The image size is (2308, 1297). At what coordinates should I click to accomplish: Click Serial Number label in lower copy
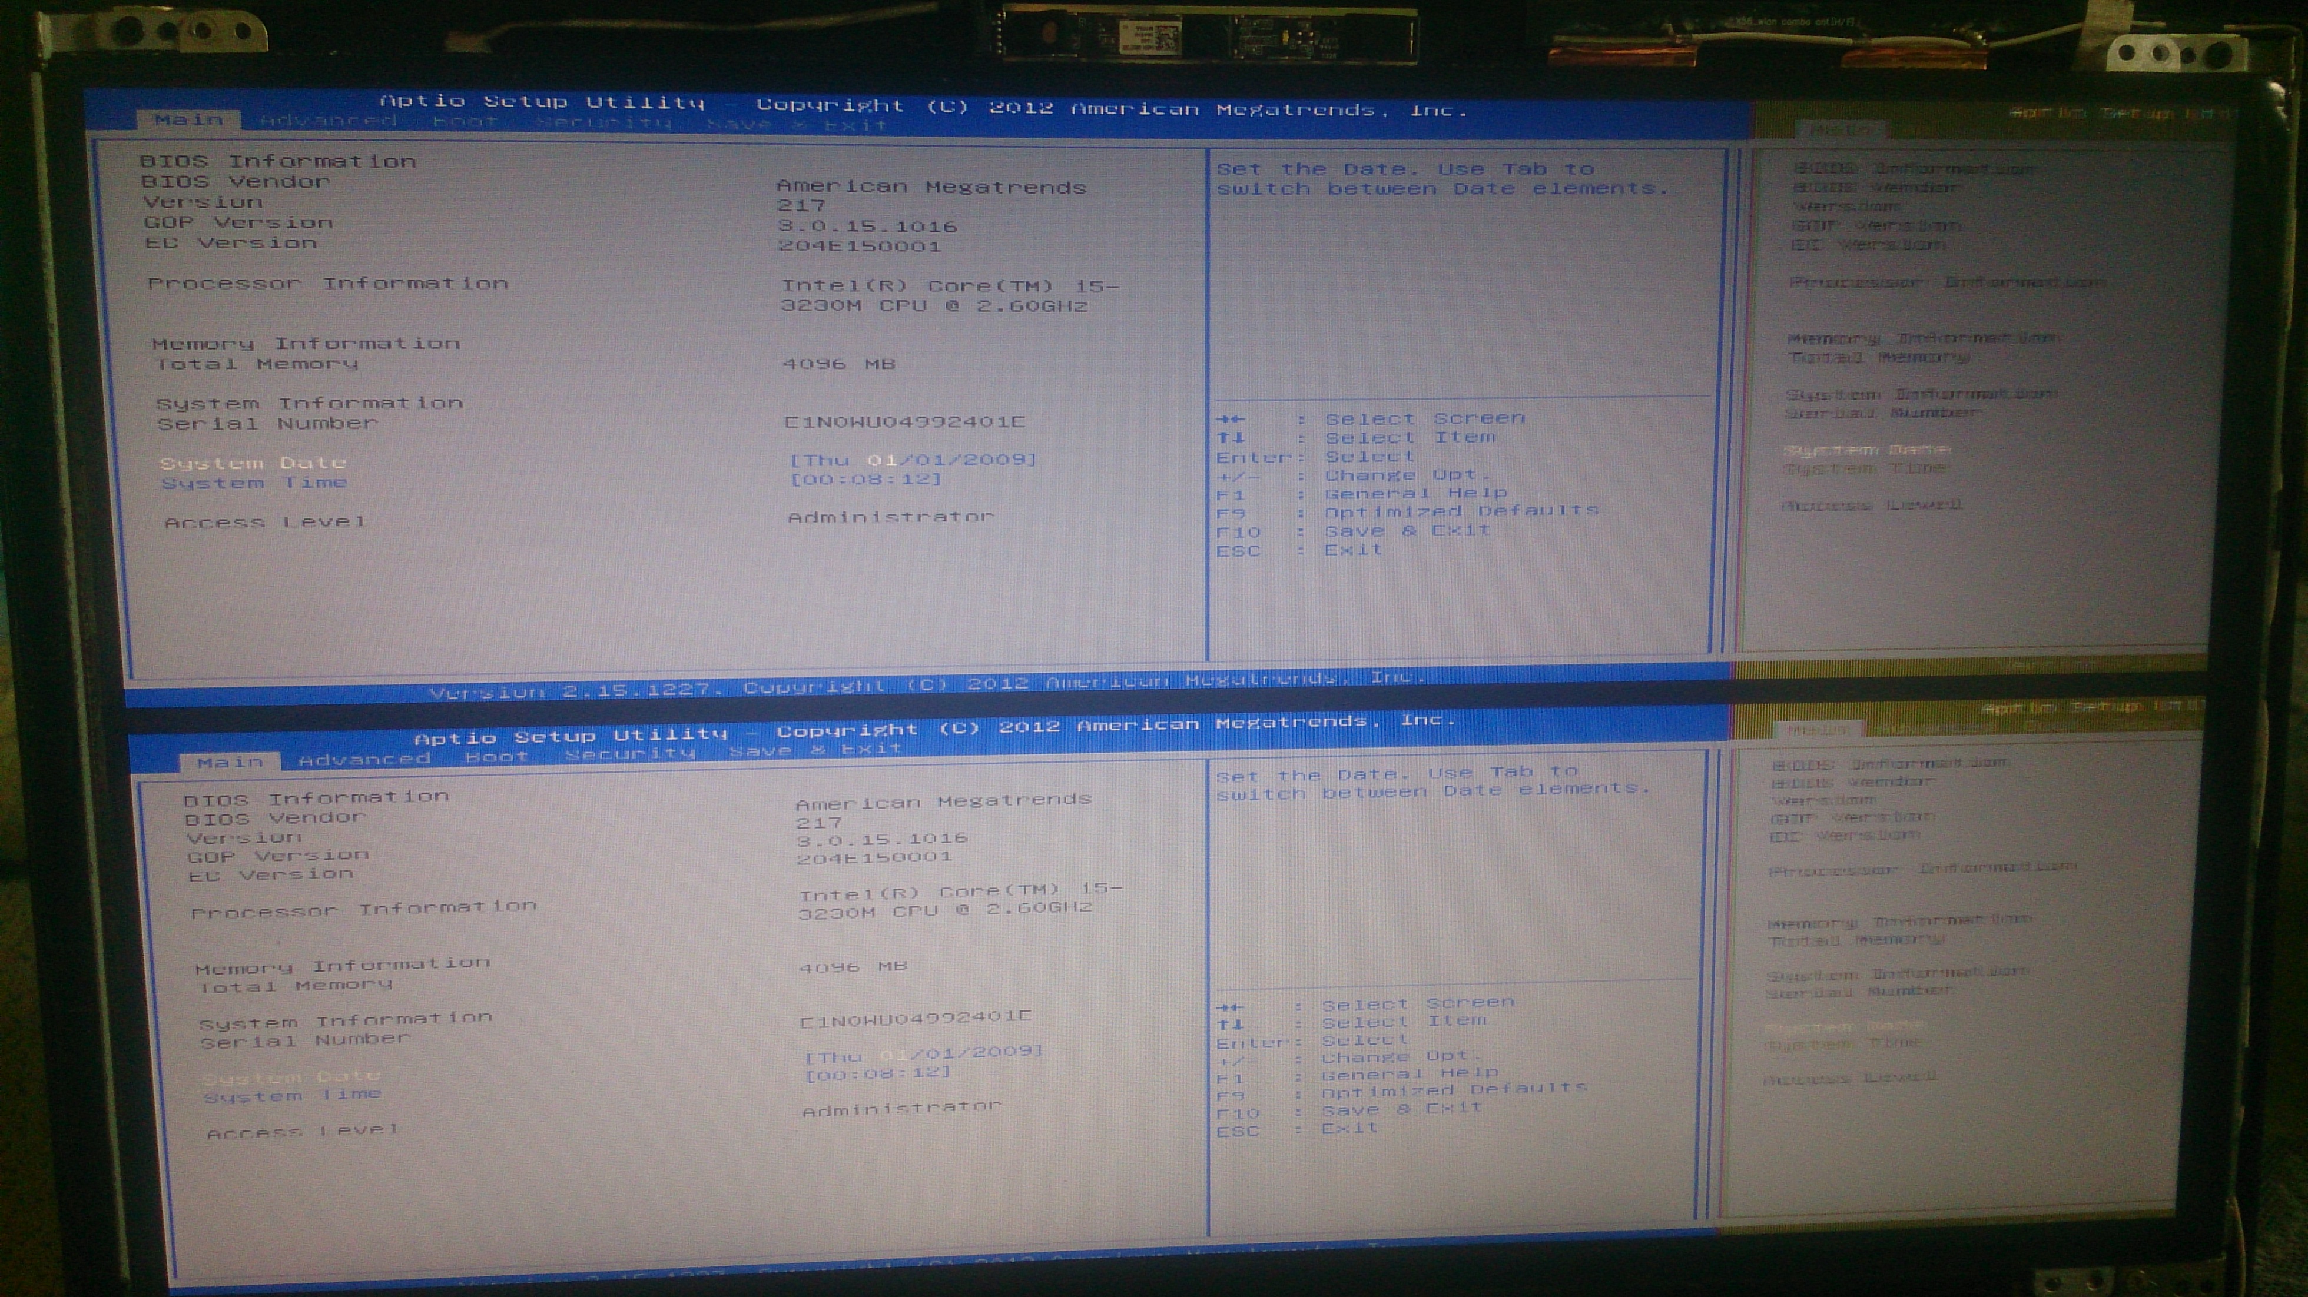[x=304, y=1040]
